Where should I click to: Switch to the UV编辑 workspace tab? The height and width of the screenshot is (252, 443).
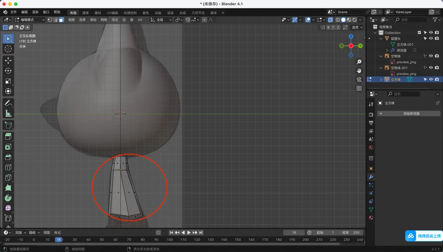pos(112,13)
